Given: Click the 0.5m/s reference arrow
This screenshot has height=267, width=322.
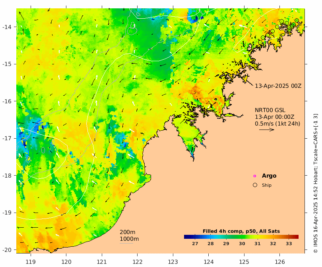Looking at the screenshot, I should (267, 130).
